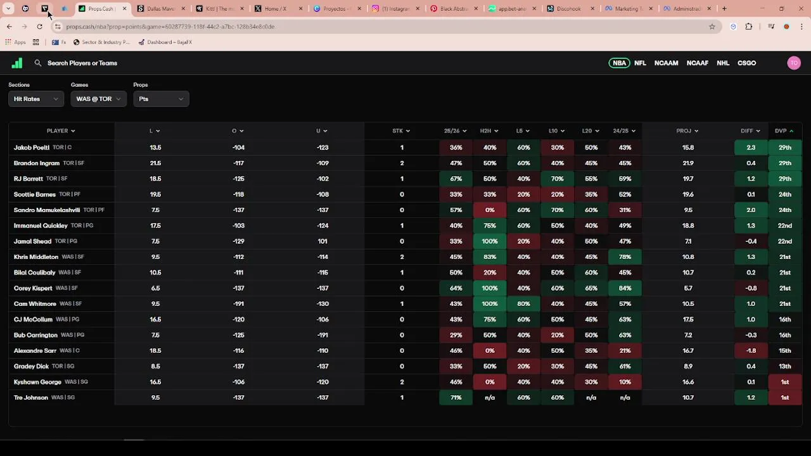The image size is (811, 456).
Task: Select CJ McCollum player name
Action: [33, 319]
